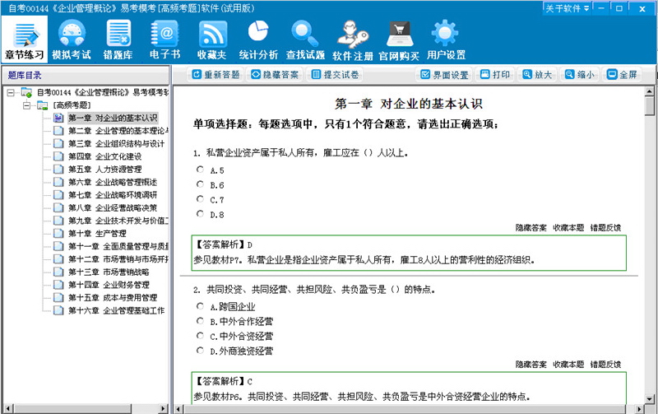Select option C.中外合资经营 for question 2
The image size is (658, 414).
(200, 336)
